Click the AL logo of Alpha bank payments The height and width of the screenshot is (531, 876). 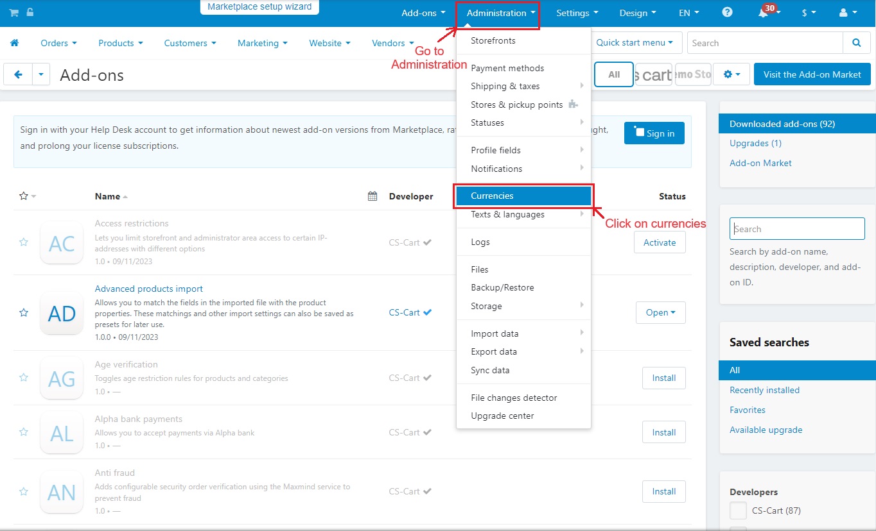[62, 433]
